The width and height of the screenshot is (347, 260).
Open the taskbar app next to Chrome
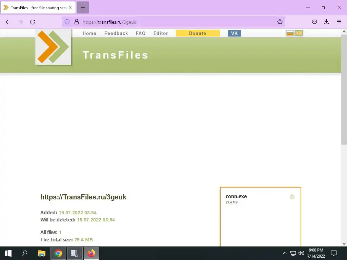tap(74, 253)
